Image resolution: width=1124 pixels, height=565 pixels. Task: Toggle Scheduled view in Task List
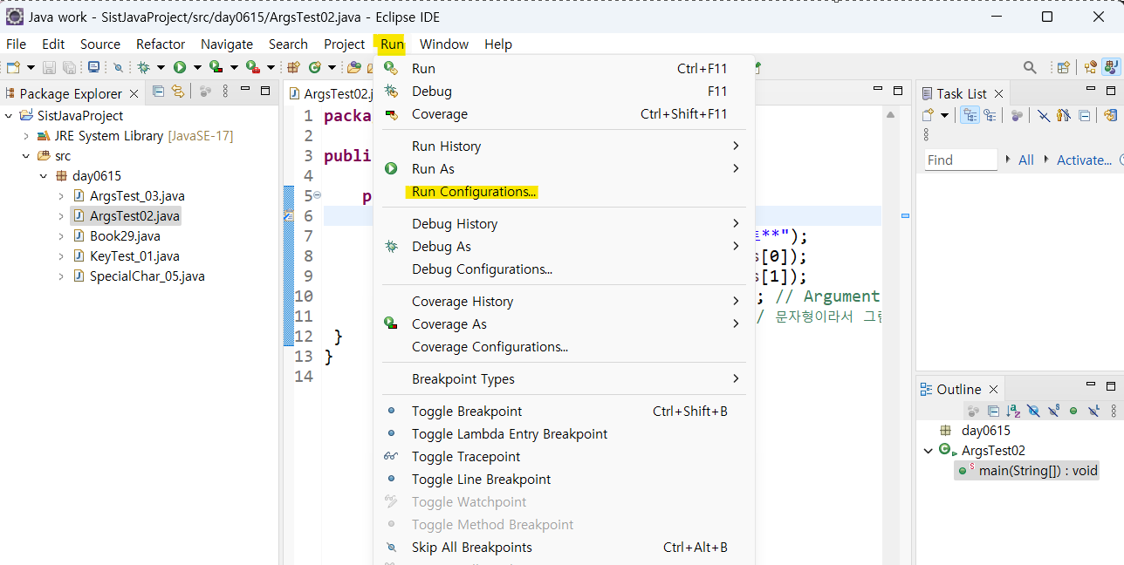[990, 115]
